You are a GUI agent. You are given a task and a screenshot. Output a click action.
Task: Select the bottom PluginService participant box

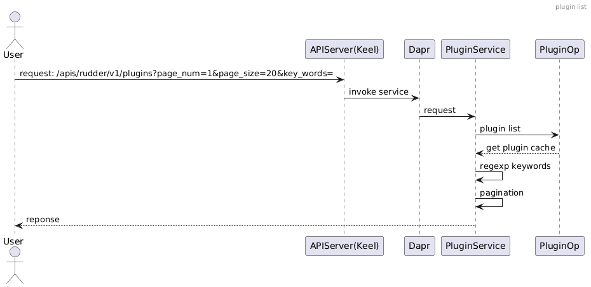(x=475, y=246)
